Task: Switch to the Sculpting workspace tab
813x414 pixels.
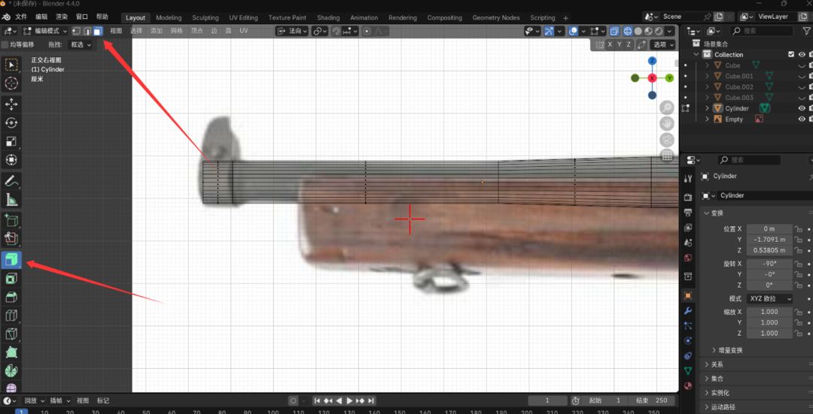Action: pyautogui.click(x=206, y=17)
